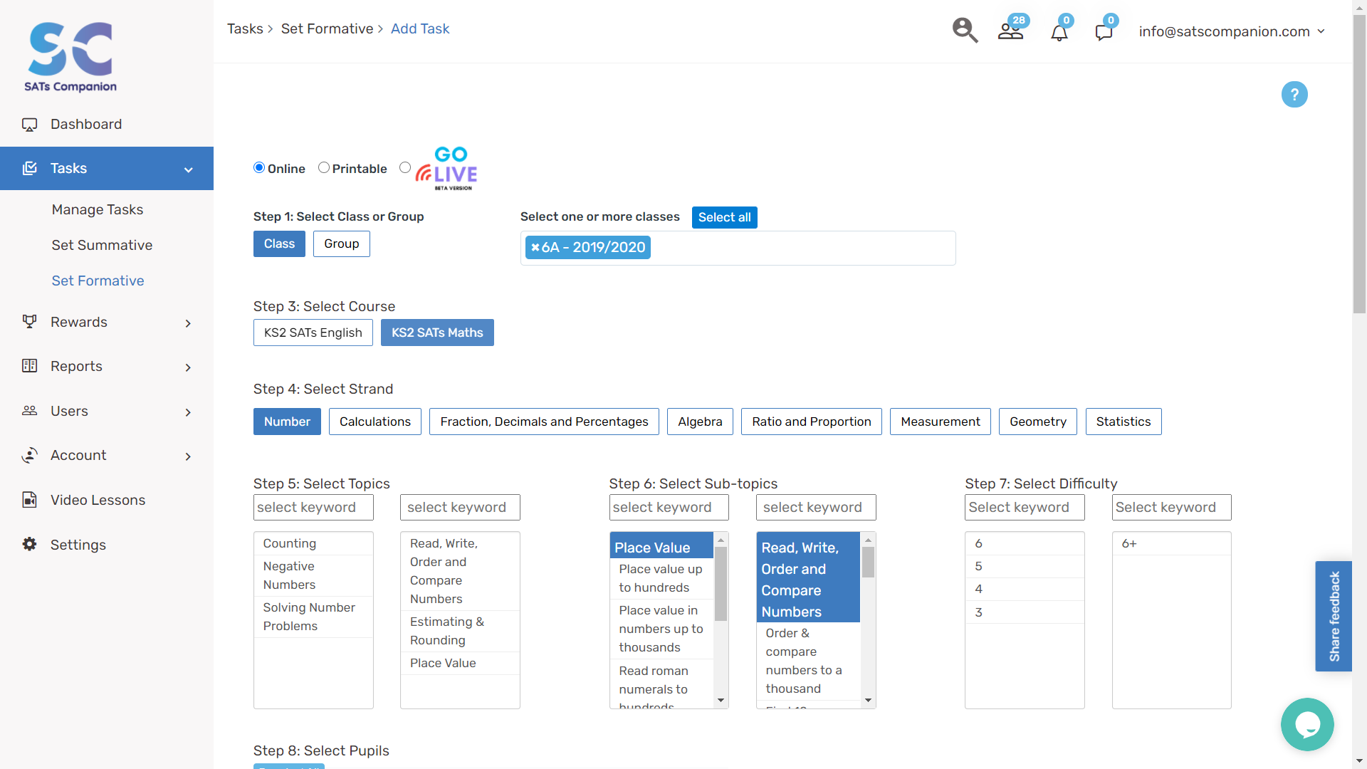Viewport: 1367px width, 769px height.
Task: Click the Select all classes button
Action: coord(724,217)
